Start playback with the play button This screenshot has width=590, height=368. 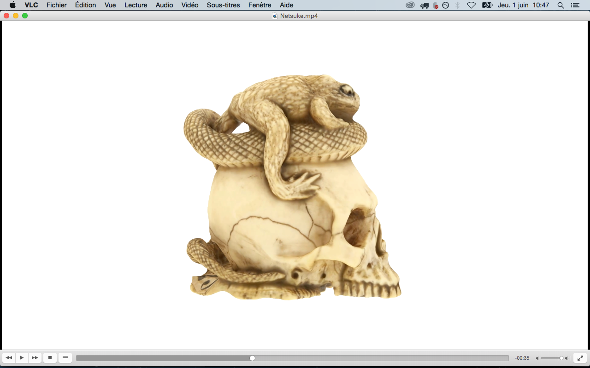[22, 358]
